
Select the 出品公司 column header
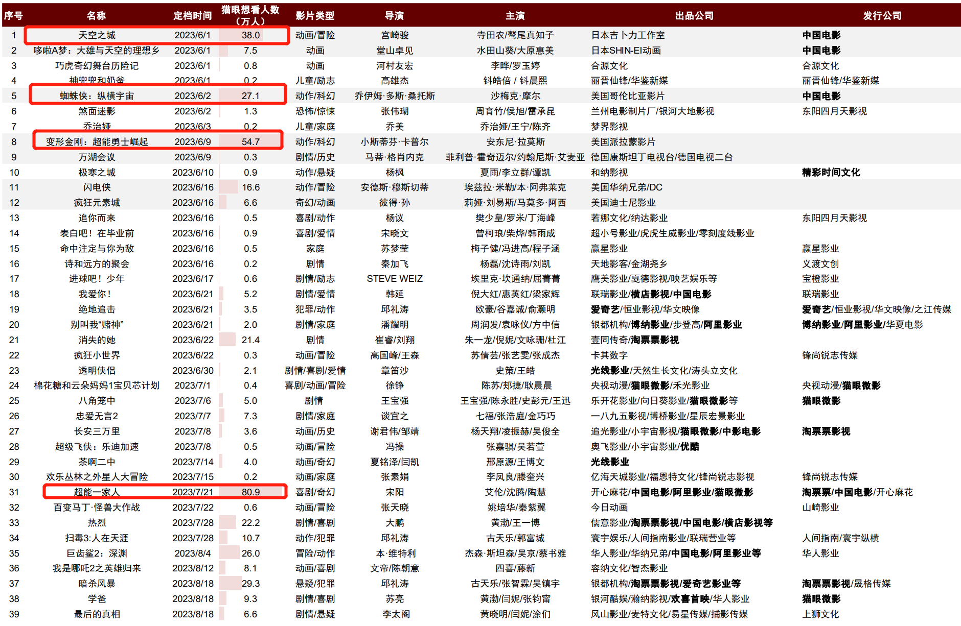(x=694, y=16)
